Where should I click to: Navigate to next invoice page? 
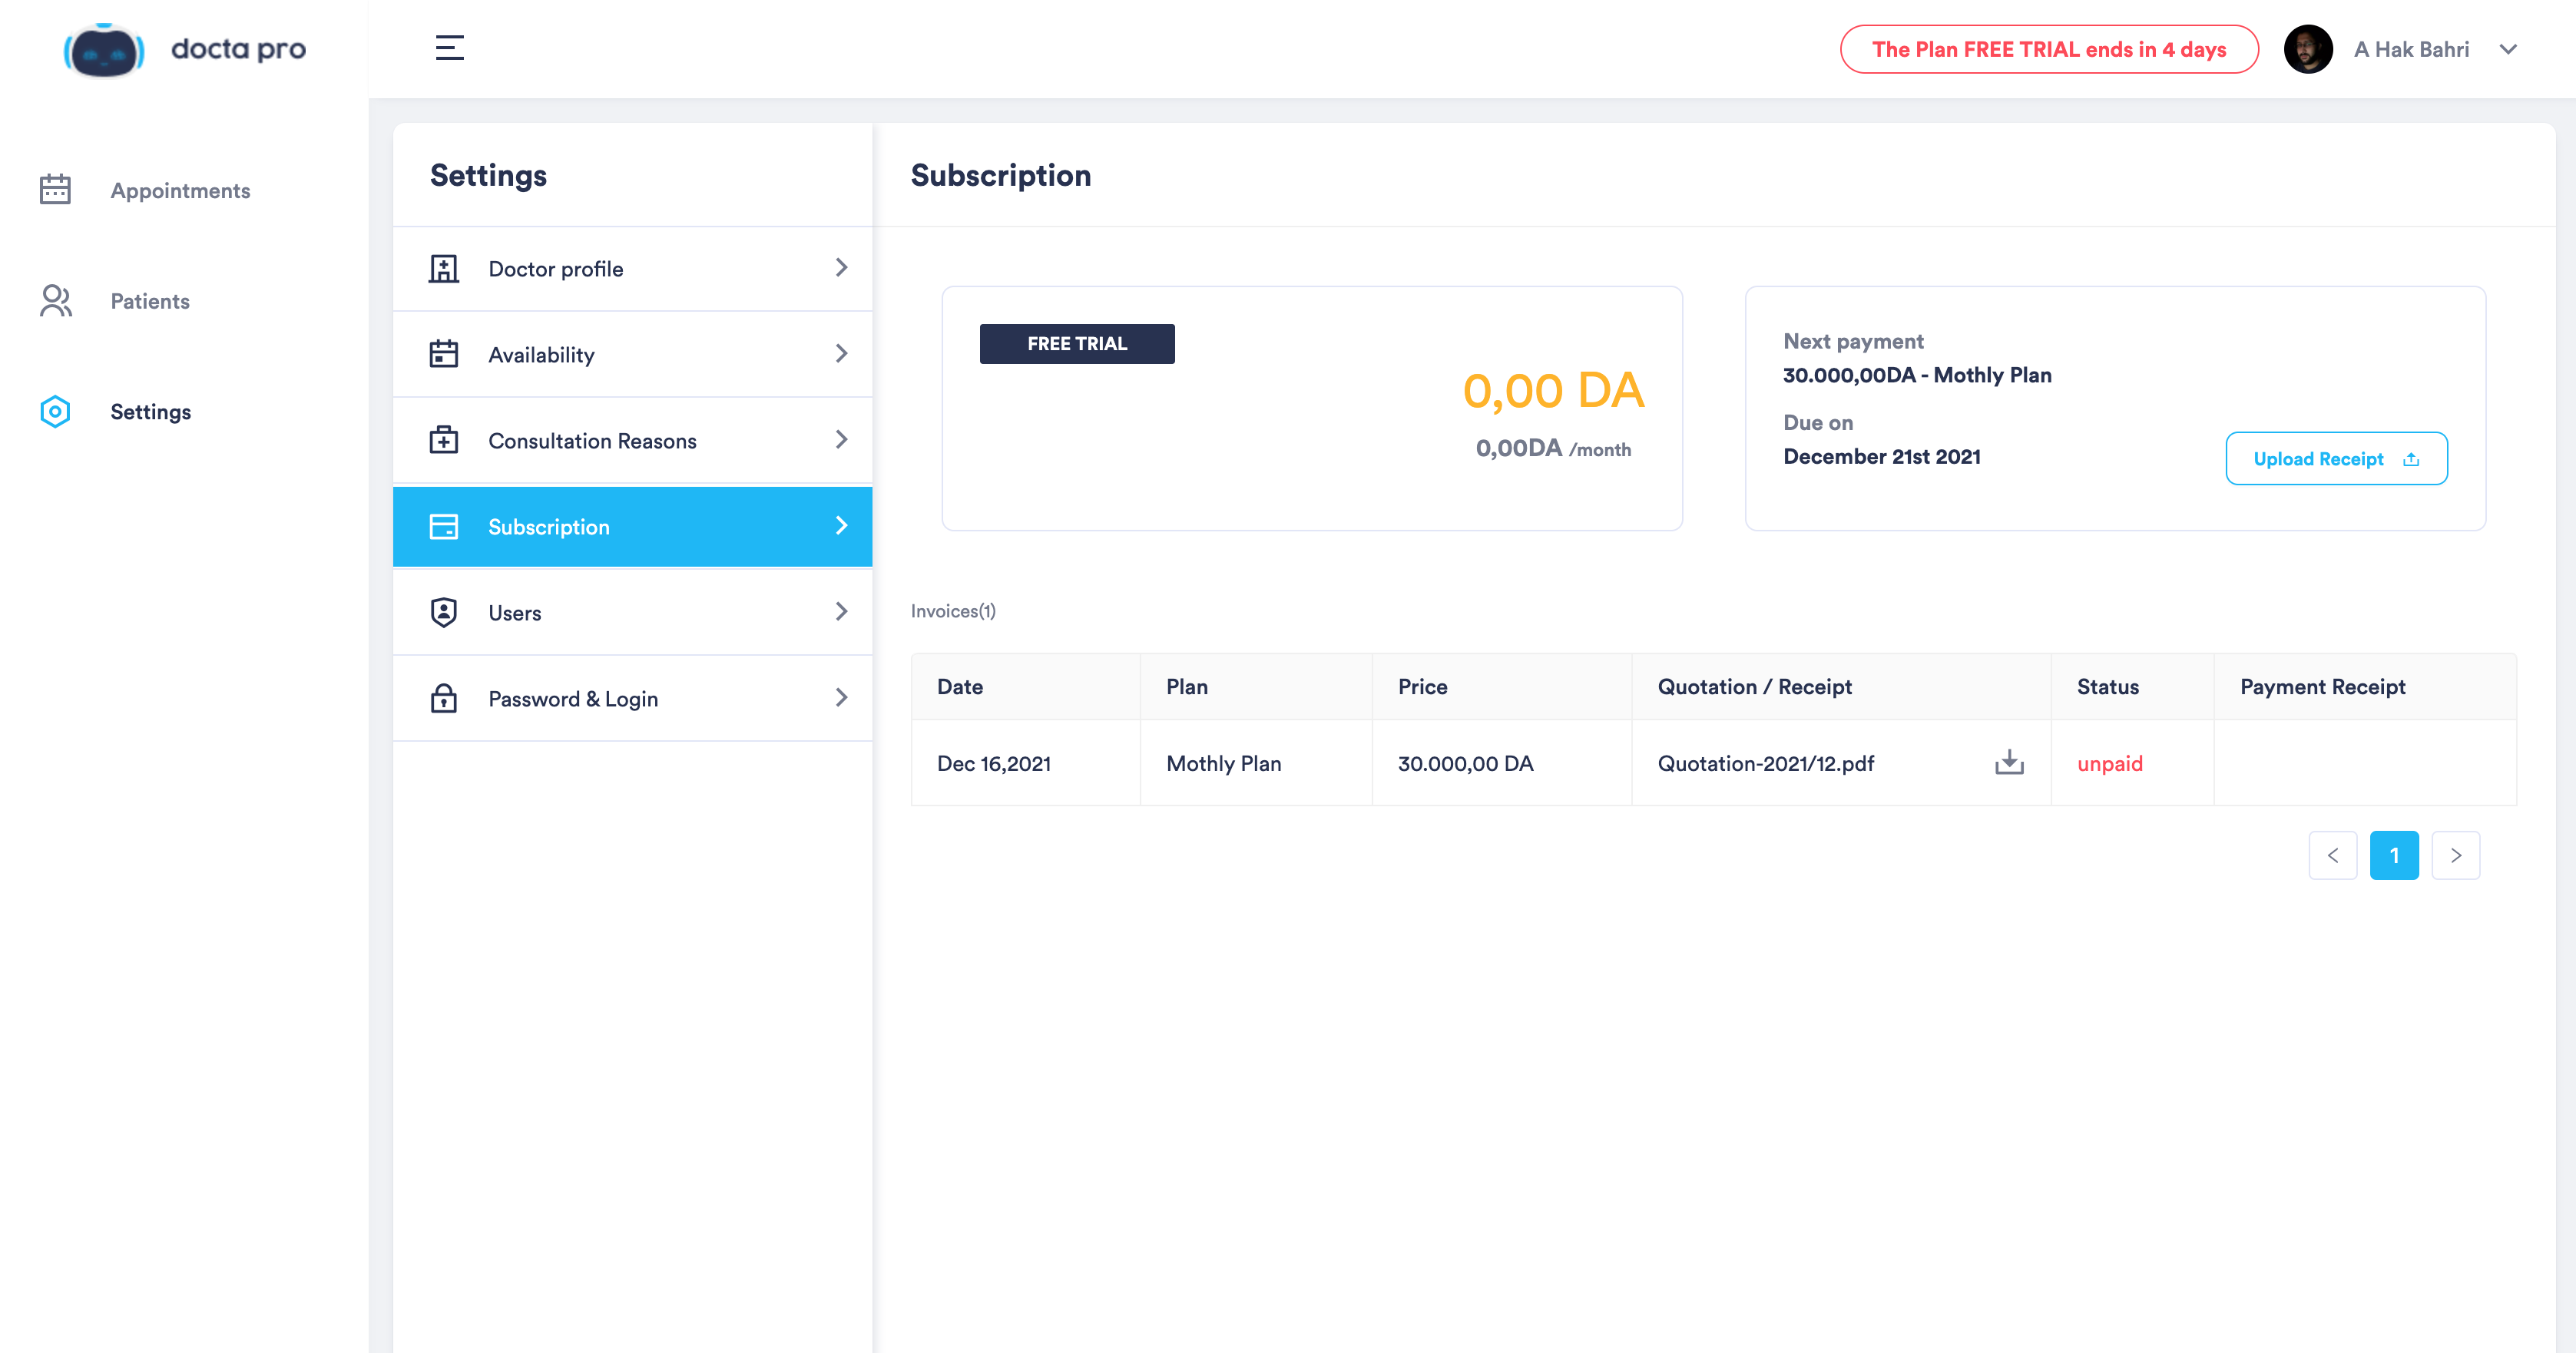(x=2455, y=855)
